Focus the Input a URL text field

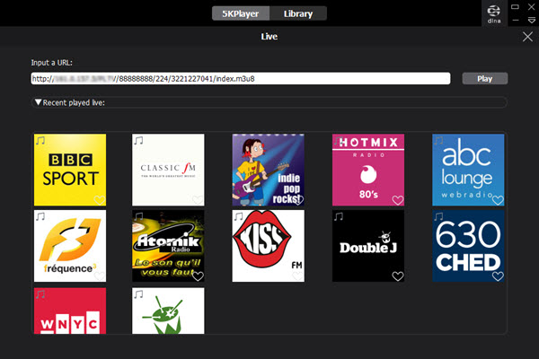click(x=241, y=78)
